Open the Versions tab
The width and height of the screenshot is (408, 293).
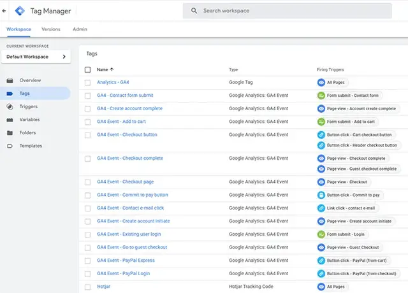point(51,29)
